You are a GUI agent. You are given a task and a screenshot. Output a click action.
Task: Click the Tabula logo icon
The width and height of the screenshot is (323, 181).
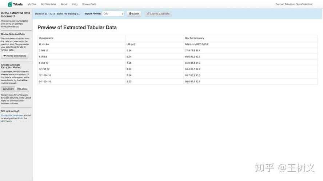coord(10,4)
